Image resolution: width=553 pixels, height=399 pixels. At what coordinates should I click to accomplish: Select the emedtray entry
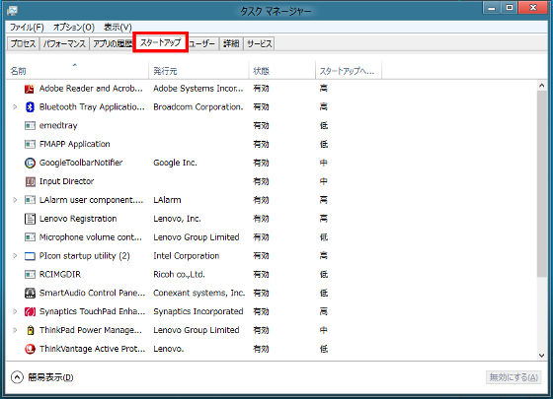58,126
